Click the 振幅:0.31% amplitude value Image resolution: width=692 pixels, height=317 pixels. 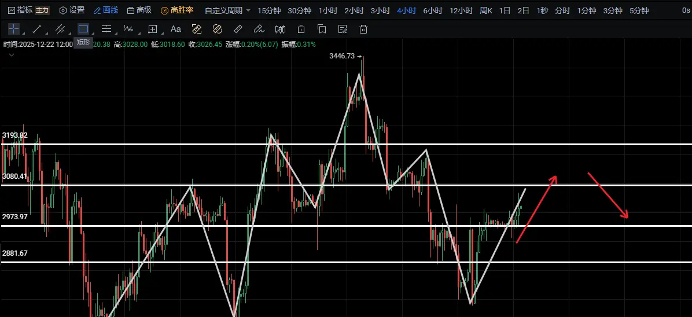coord(299,45)
